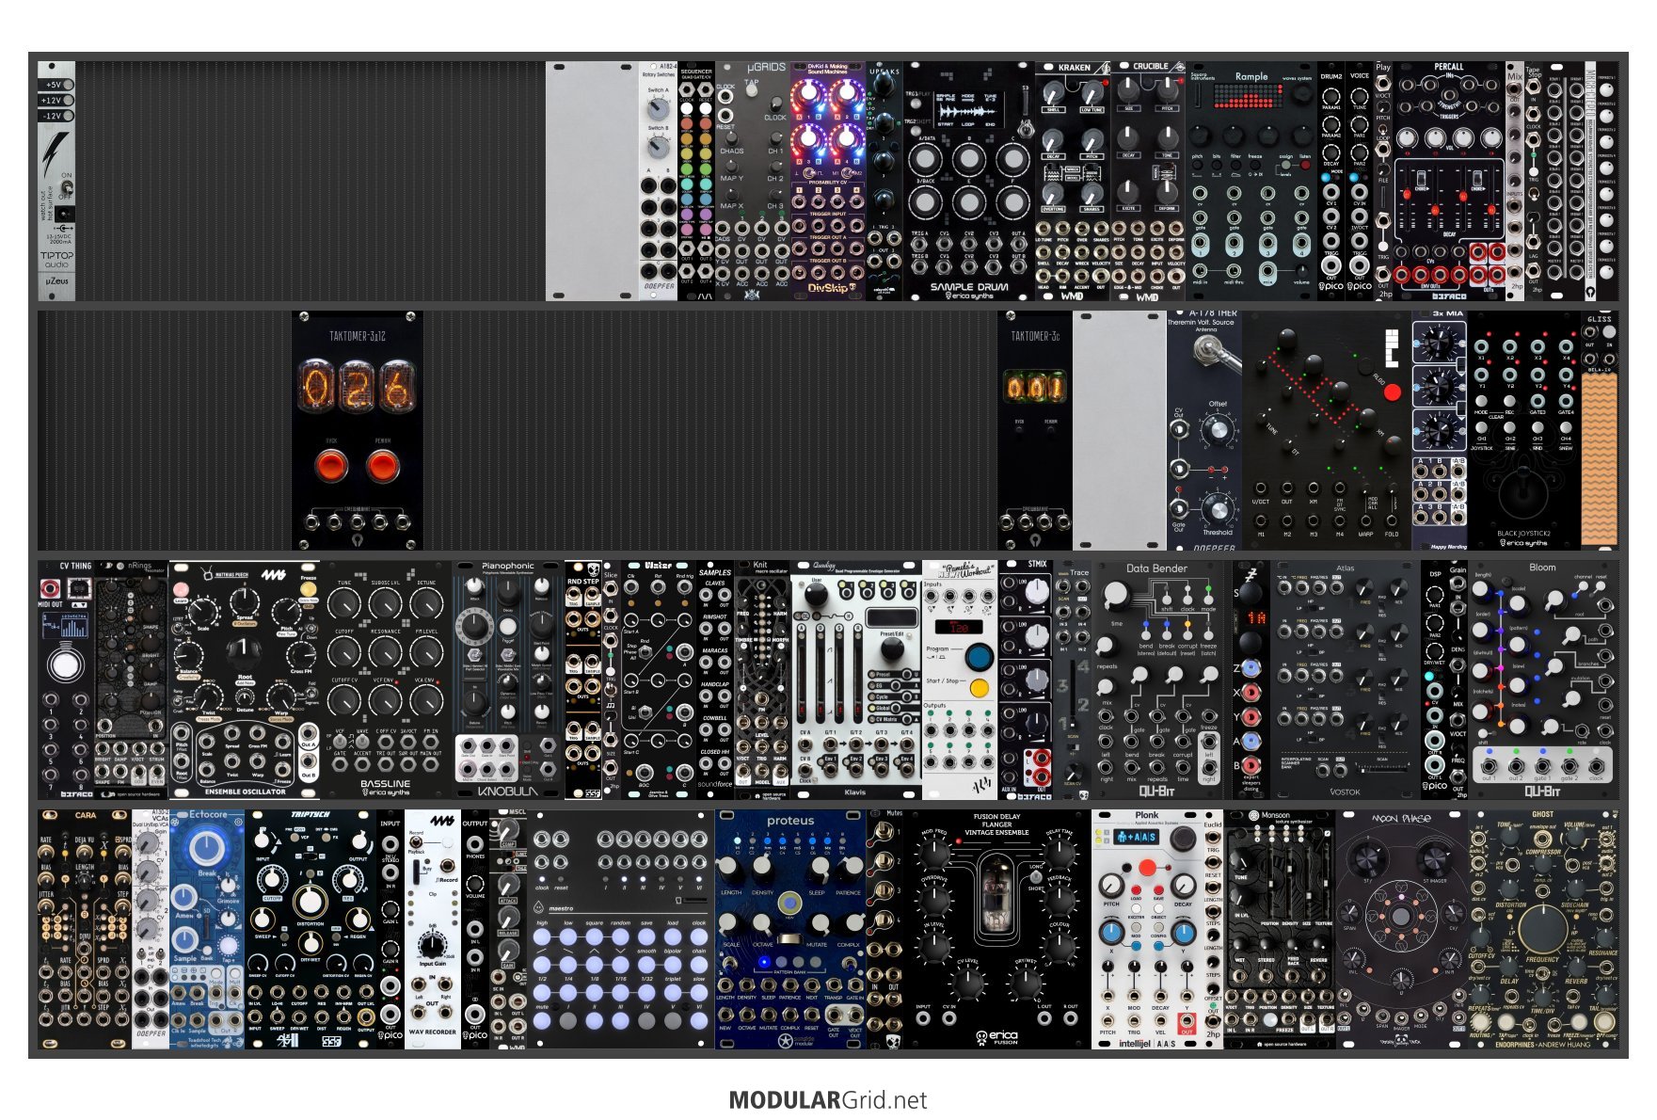
Task: Push the left red button on Taktomer-3x12
Action: coord(331,466)
